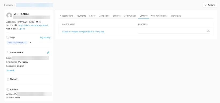Click the Contact data person icon
Screen dimensions: 220x103
(x=8, y=52)
